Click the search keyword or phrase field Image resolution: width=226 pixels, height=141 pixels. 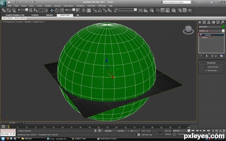[x=177, y=2]
